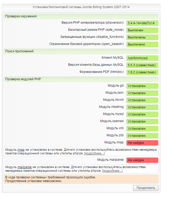Select the "Проверка окружения" section header
This screenshot has width=177, height=201.
[x=21, y=16]
